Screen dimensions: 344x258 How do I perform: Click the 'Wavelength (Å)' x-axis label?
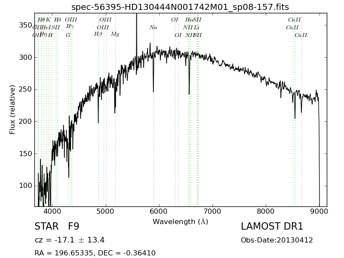[x=180, y=221]
